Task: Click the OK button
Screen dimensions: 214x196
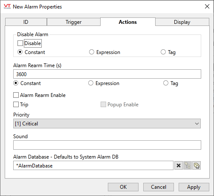Action: (123, 187)
